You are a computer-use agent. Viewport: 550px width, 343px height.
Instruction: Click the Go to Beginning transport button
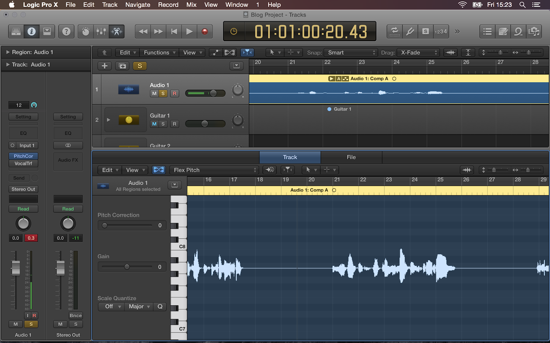click(x=174, y=32)
